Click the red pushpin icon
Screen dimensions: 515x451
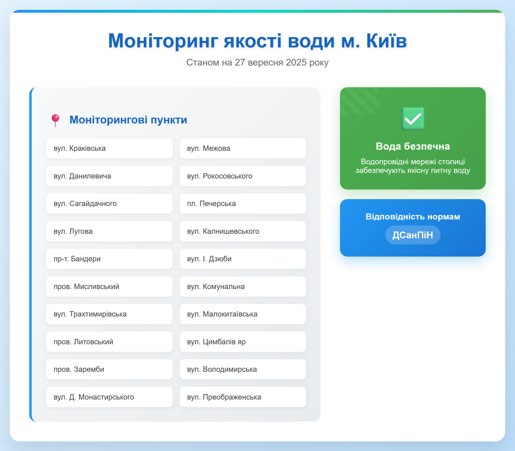[55, 120]
